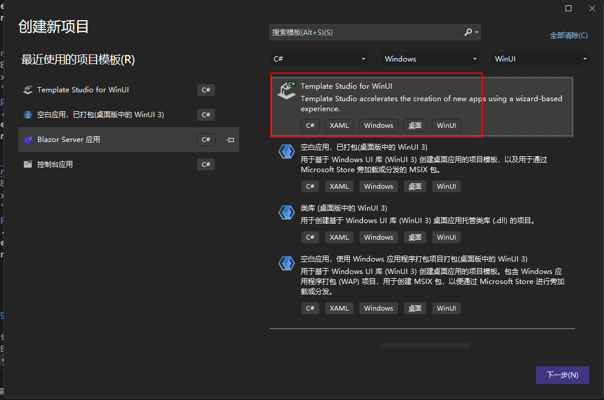The width and height of the screenshot is (604, 400).
Task: Click C# tag beside Blazor Server 应用
Action: (206, 140)
